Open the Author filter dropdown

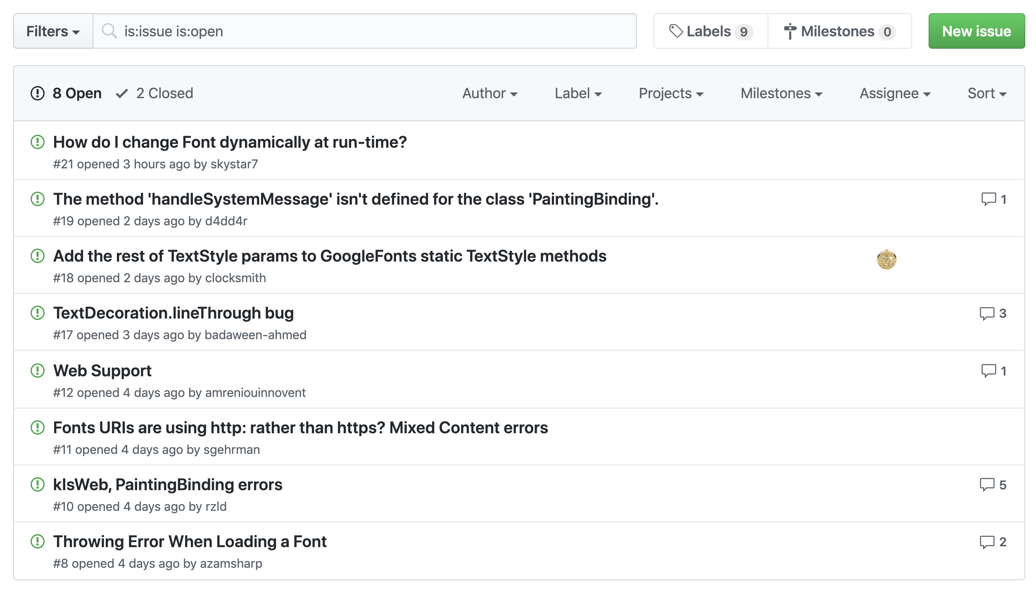490,93
